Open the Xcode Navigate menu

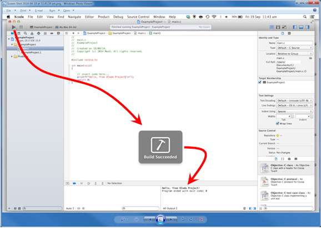pos(74,17)
